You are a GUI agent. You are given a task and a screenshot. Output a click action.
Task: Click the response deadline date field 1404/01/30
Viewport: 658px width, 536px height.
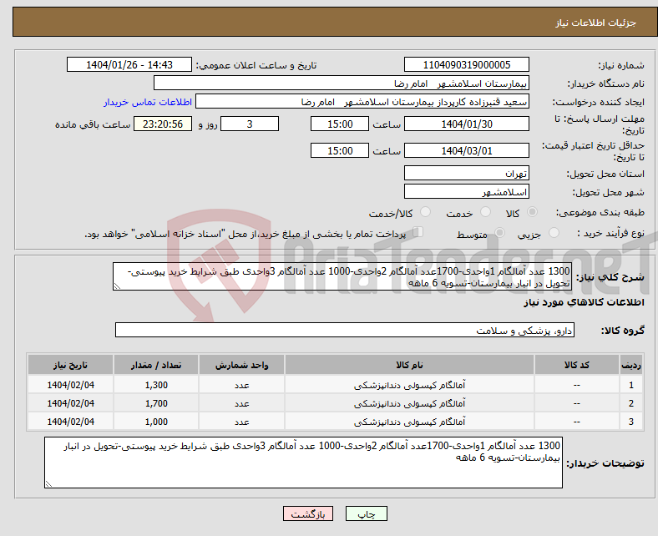click(466, 124)
